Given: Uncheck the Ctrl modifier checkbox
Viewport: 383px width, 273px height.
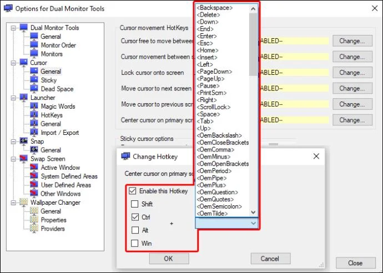Looking at the screenshot, I should [135, 217].
